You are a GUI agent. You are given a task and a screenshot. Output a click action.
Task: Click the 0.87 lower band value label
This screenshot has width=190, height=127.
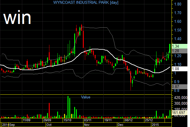180,87
